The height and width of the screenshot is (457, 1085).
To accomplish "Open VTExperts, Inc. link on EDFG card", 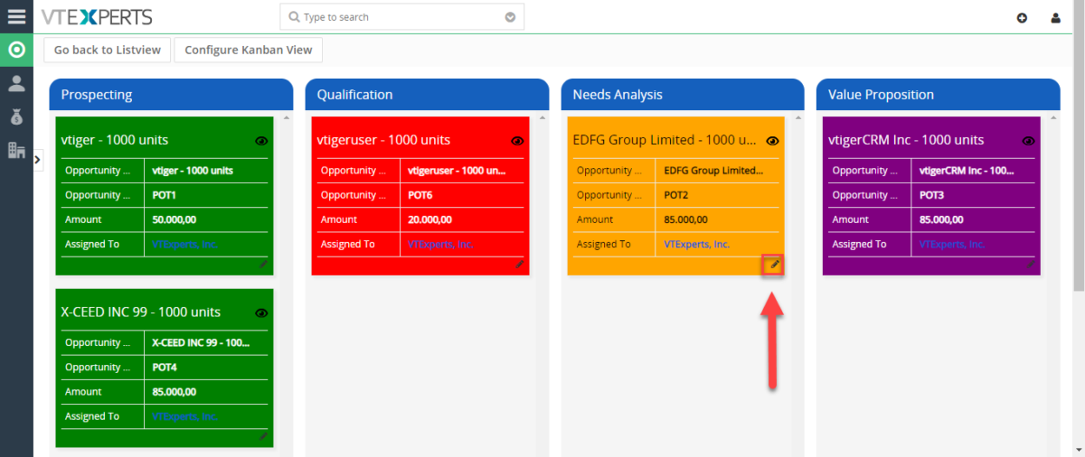I will click(696, 245).
